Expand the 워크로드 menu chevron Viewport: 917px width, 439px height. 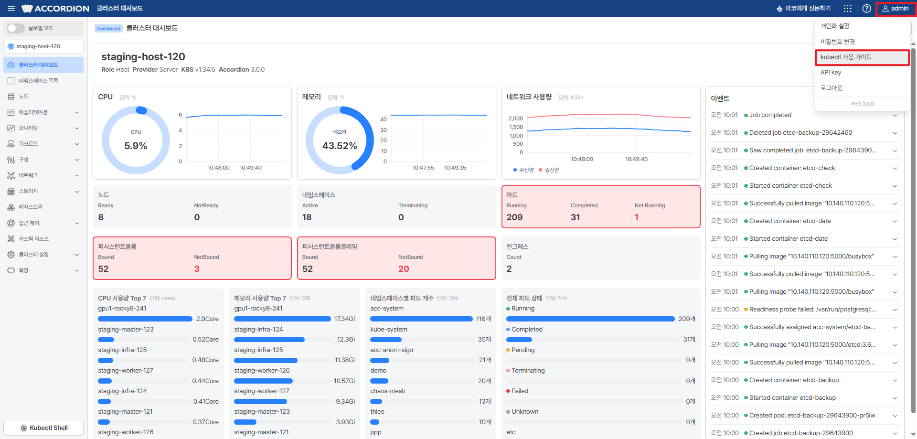point(77,144)
